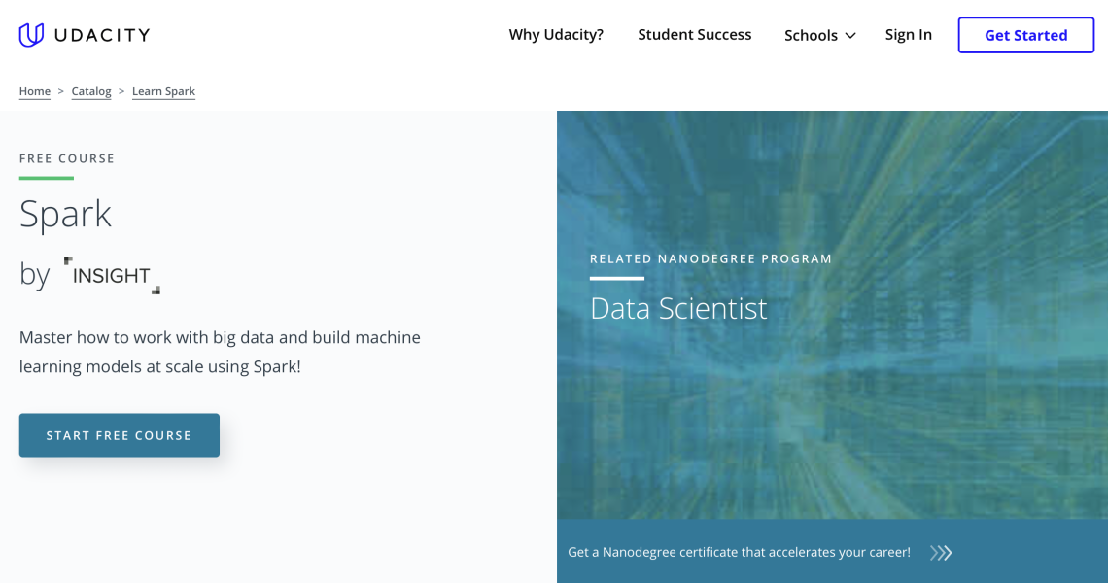Open the Schools menu
The height and width of the screenshot is (583, 1108).
(819, 35)
